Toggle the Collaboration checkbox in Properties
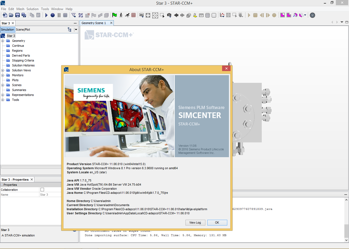Viewport: 349px width, 249px height. click(x=42, y=190)
